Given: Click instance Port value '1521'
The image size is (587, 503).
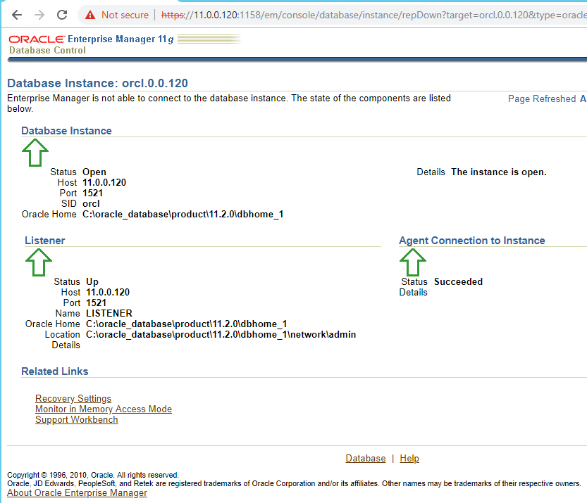Looking at the screenshot, I should pyautogui.click(x=92, y=193).
